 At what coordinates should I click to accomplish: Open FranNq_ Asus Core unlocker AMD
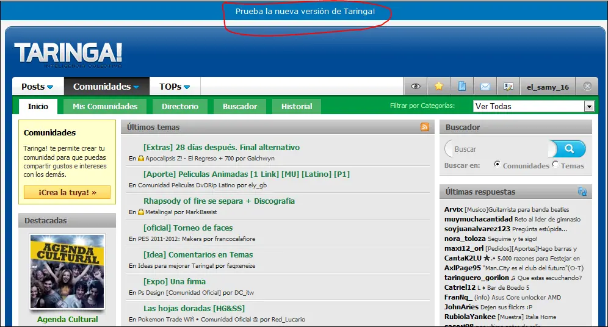click(x=502, y=297)
